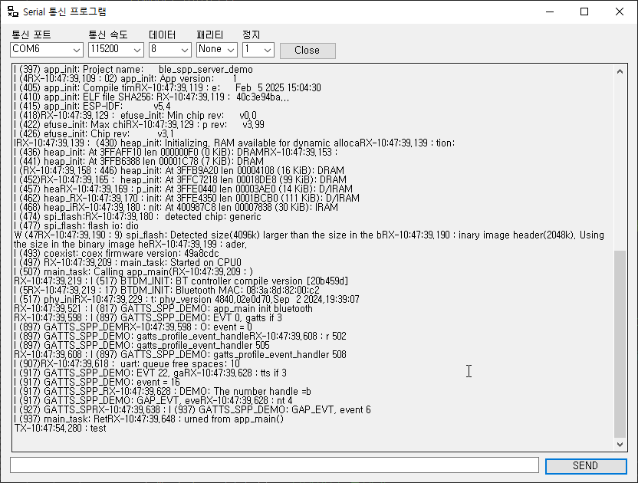The width and height of the screenshot is (638, 483).
Task: Click the 'spi_flash: Detected size(4096k)' warning line
Action: click(x=309, y=240)
